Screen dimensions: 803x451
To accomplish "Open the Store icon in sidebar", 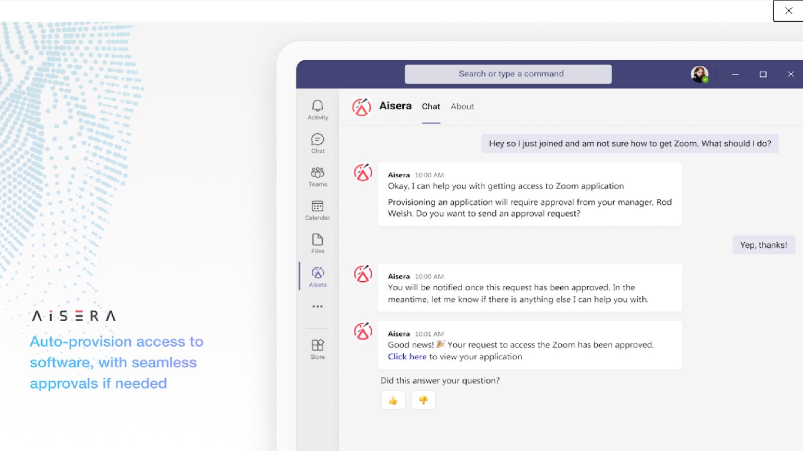I will click(x=317, y=349).
